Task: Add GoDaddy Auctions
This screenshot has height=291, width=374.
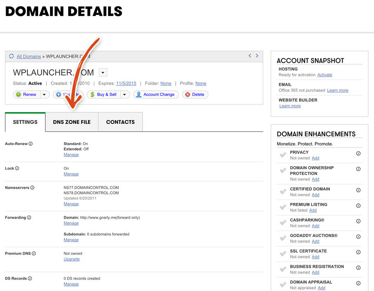Action: tap(316, 241)
